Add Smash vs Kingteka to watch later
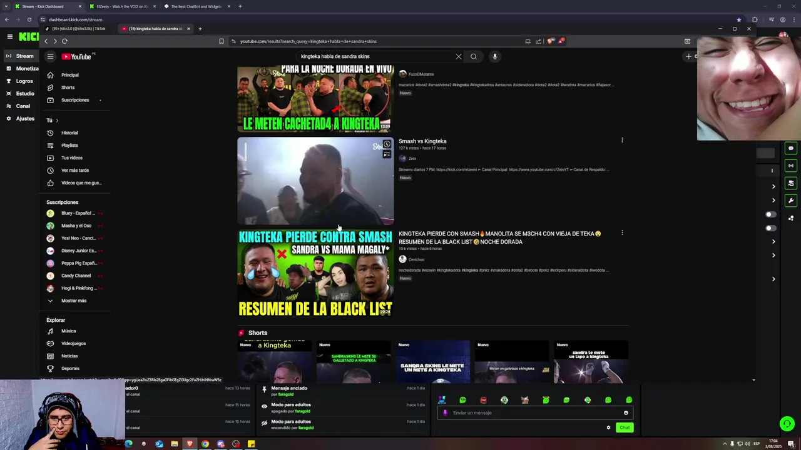The height and width of the screenshot is (450, 801). [387, 144]
